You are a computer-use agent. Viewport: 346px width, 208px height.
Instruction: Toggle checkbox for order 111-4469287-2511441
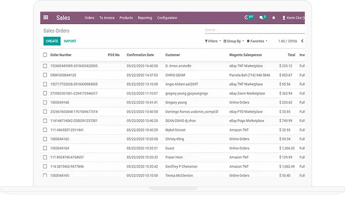[x=45, y=130]
